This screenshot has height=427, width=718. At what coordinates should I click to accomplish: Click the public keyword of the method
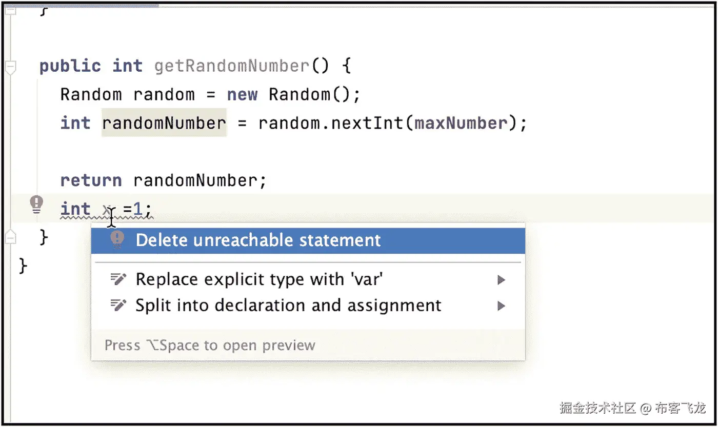coord(70,66)
